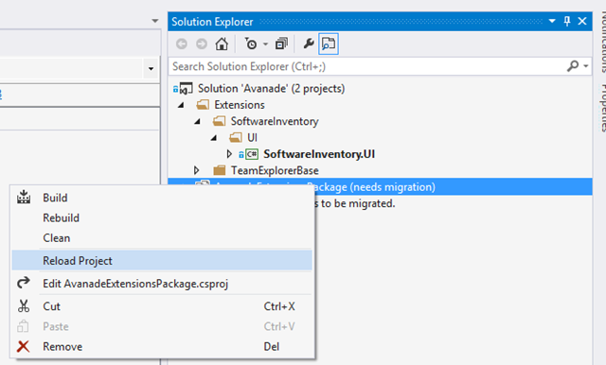Go to Home view in Solution Explorer
This screenshot has width=606, height=365.
[222, 44]
